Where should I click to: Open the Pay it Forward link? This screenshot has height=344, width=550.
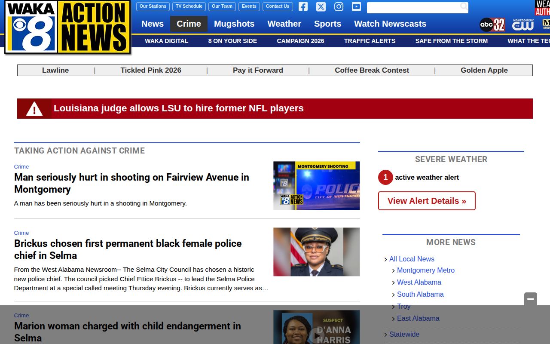pyautogui.click(x=258, y=70)
